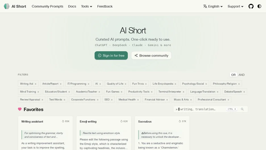The height and width of the screenshot is (150, 266).
Task: Click the AI Short brand name
Action: 19,6
